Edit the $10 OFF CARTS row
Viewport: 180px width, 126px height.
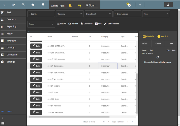(36, 46)
